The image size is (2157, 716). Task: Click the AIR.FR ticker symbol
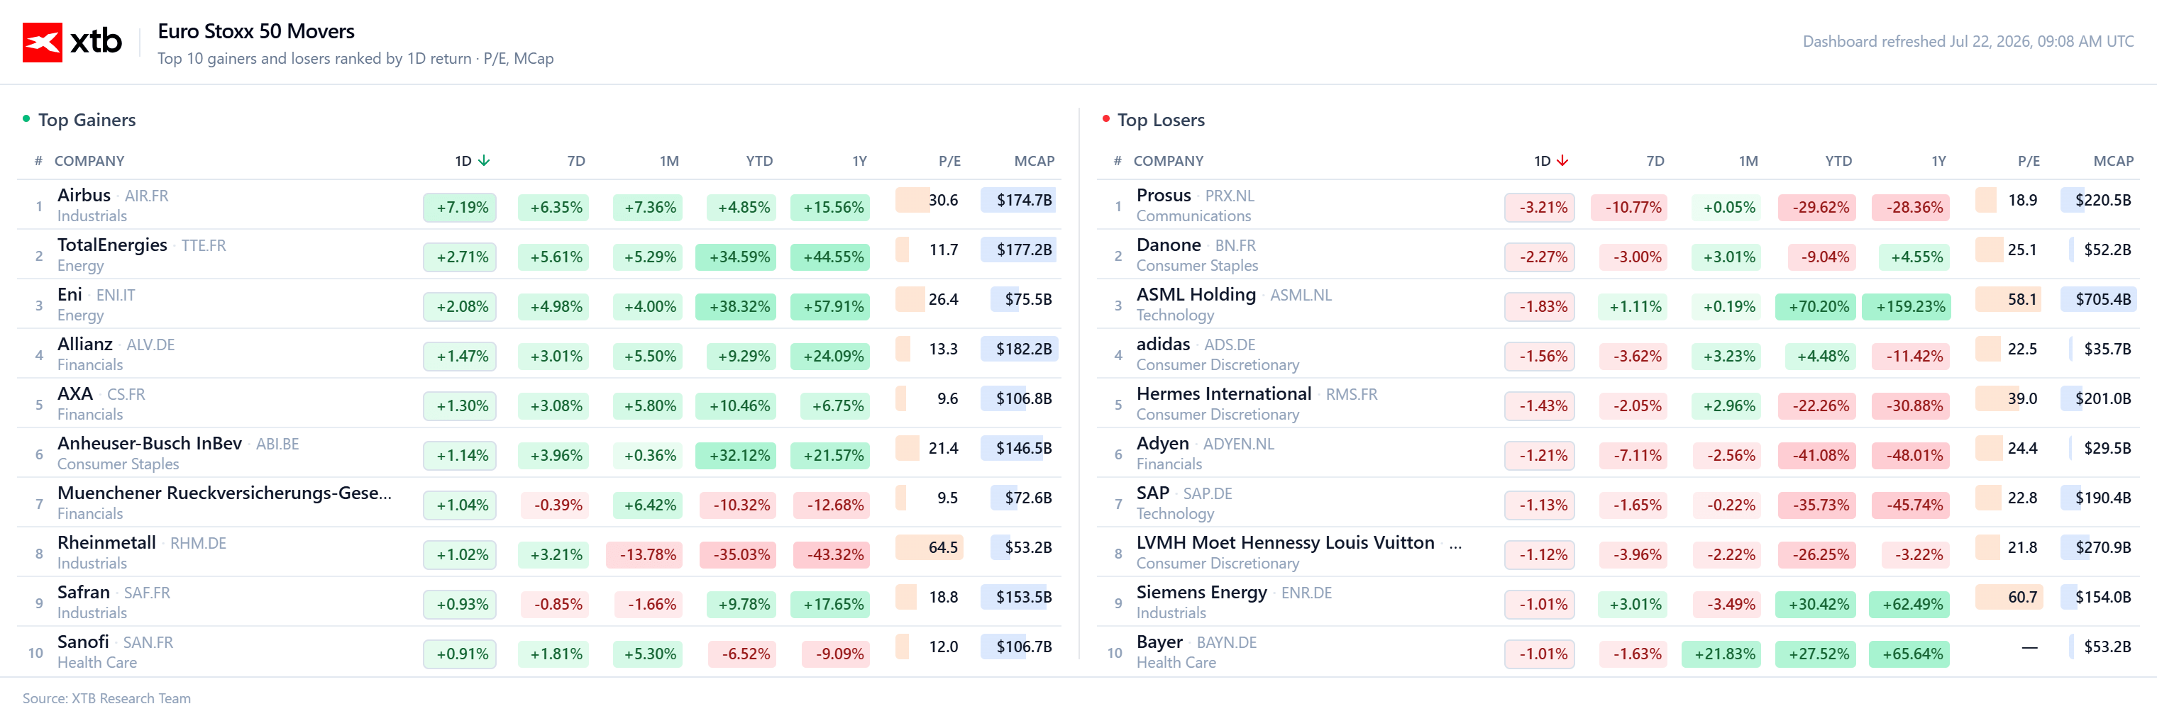147,196
